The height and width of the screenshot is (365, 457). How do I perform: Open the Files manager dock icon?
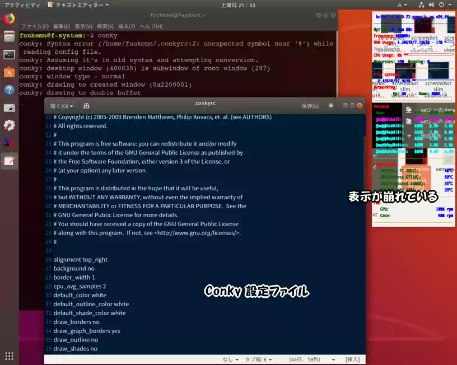click(x=10, y=37)
